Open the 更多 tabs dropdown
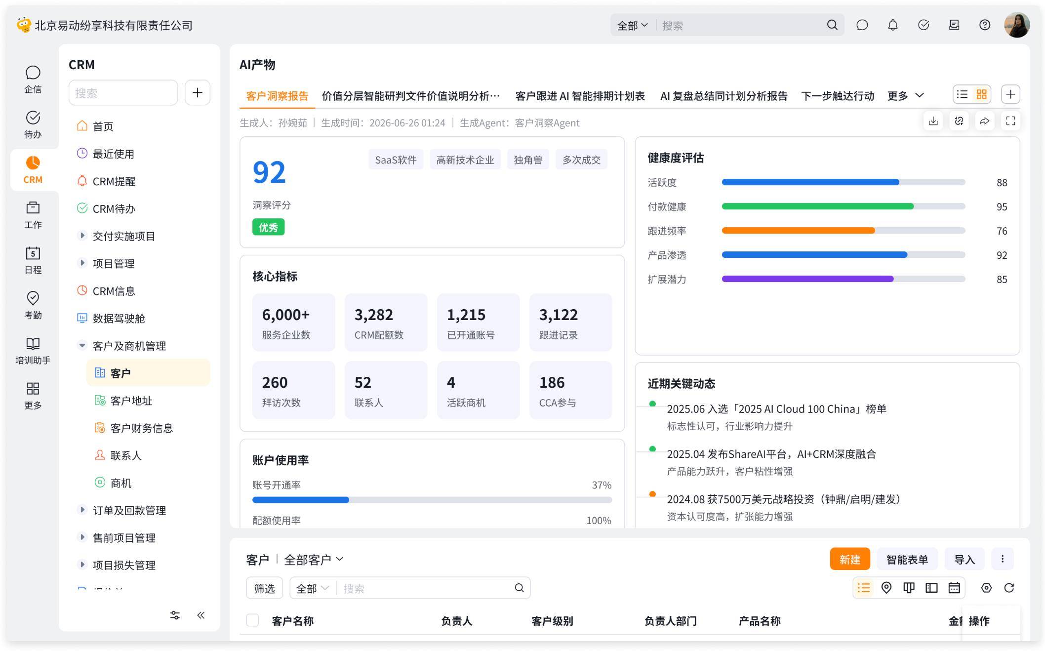The width and height of the screenshot is (1045, 651). point(905,96)
